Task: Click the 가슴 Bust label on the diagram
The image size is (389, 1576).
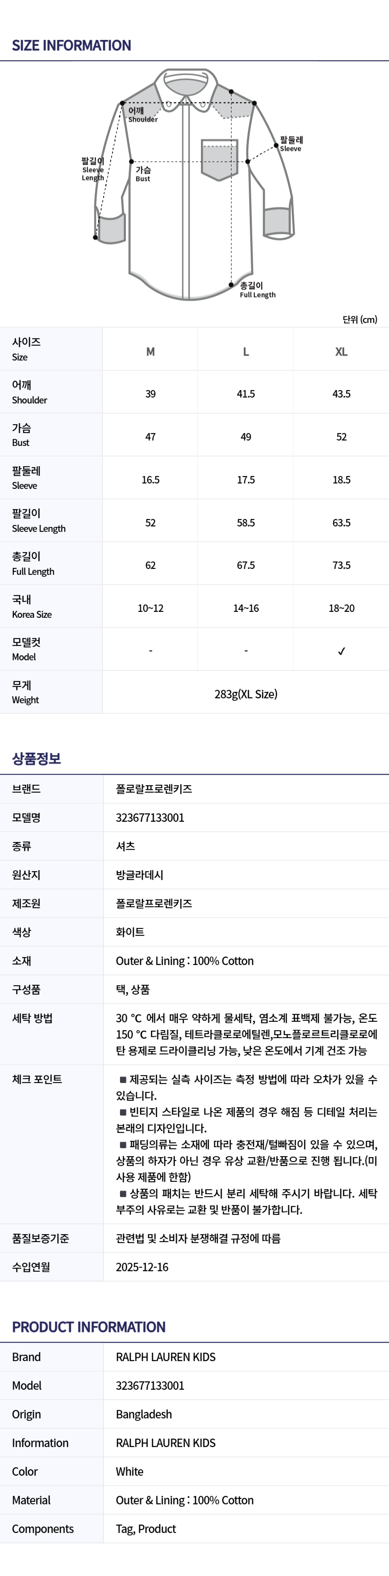Action: pyautogui.click(x=143, y=174)
